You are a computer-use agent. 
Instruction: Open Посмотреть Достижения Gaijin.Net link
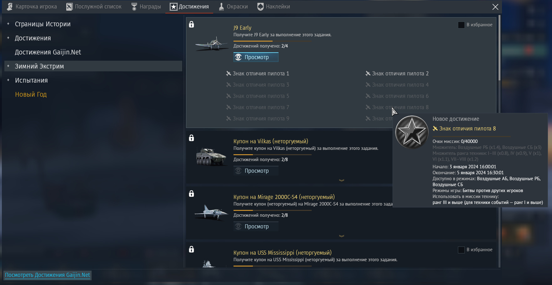pyautogui.click(x=48, y=275)
